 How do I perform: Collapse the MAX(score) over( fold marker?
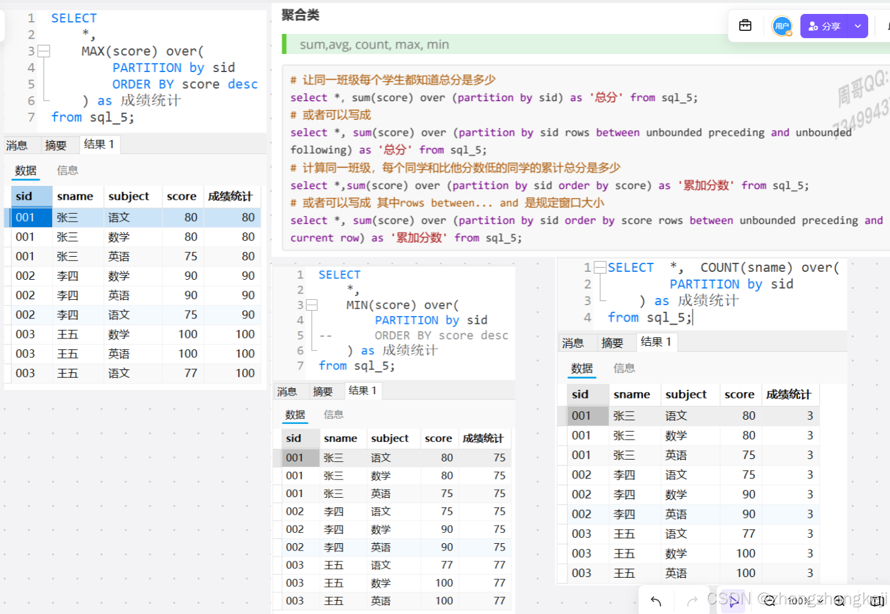(x=44, y=51)
